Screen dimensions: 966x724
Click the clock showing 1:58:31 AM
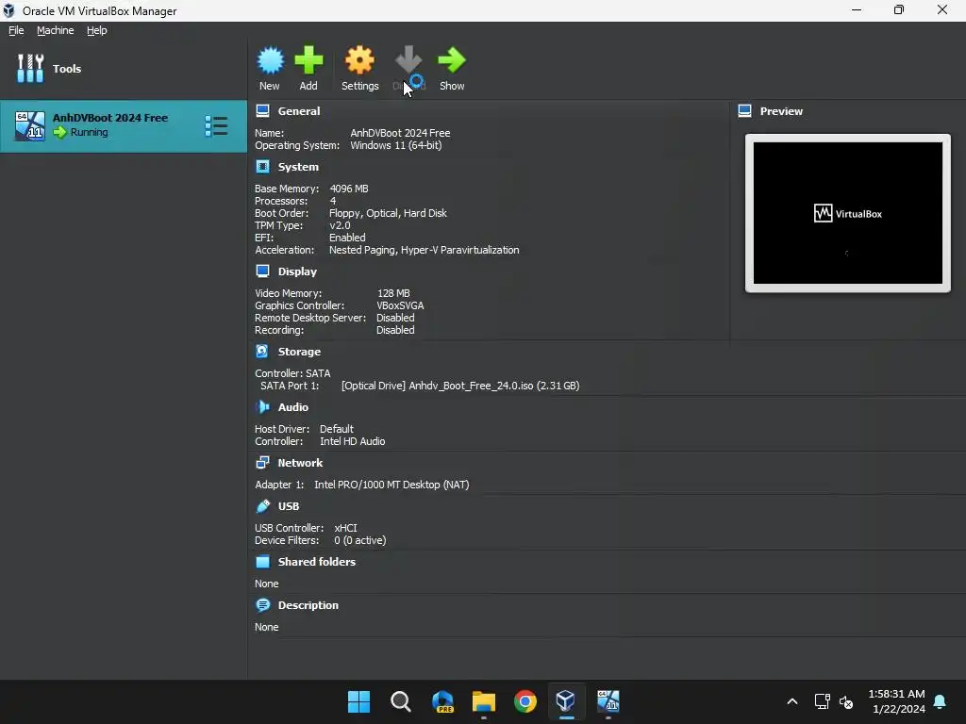(896, 694)
